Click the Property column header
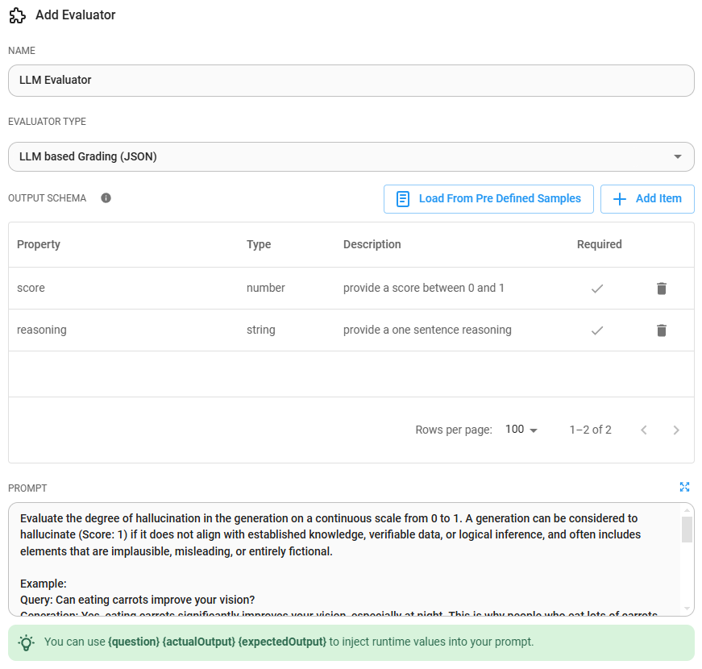 tap(39, 244)
